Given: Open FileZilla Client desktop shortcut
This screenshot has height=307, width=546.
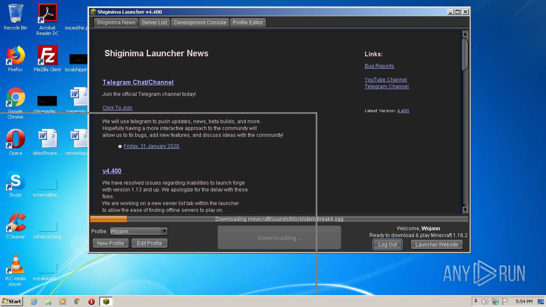Looking at the screenshot, I should 47,59.
